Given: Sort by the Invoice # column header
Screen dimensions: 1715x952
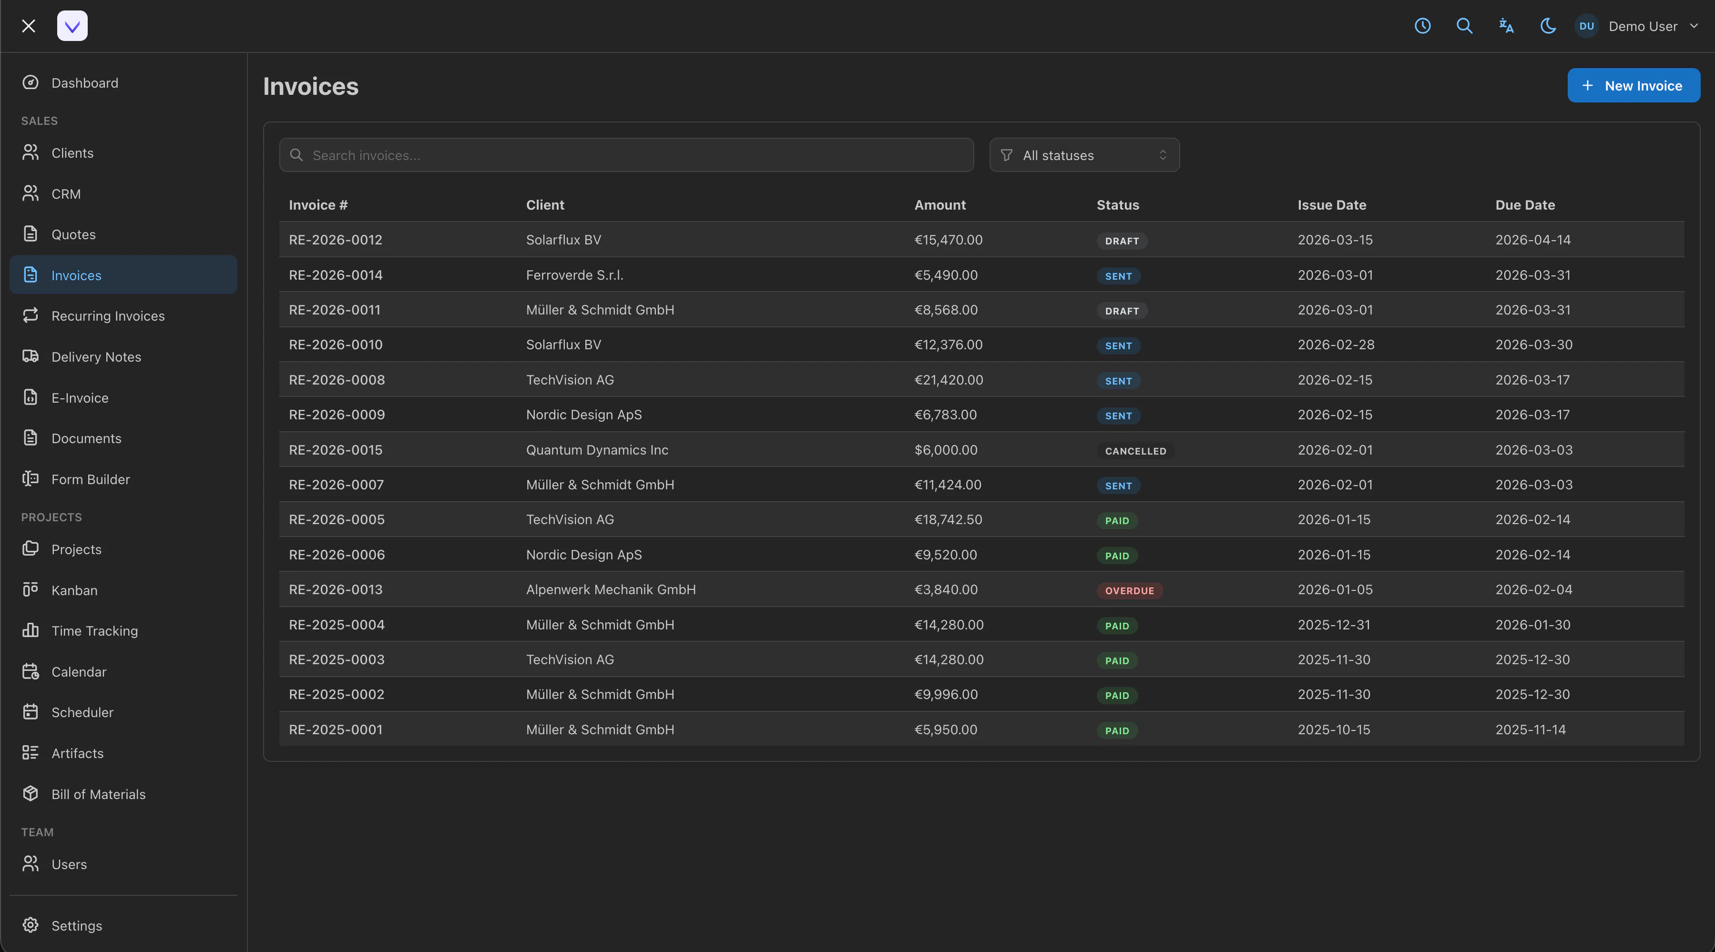Looking at the screenshot, I should coord(318,205).
